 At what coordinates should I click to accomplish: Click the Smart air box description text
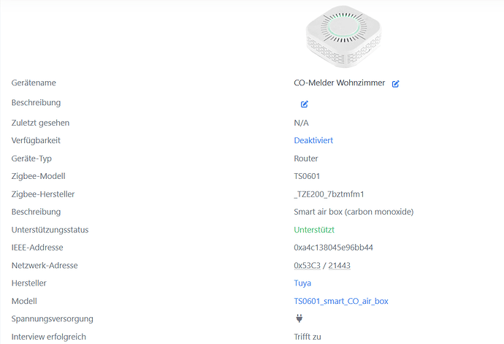pyautogui.click(x=354, y=212)
